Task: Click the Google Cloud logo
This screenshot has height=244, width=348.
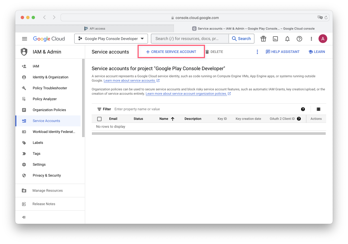Action: point(49,39)
